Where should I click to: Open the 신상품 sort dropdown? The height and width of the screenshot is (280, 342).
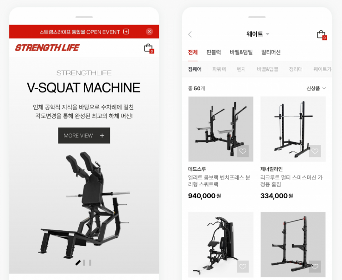[x=316, y=88]
